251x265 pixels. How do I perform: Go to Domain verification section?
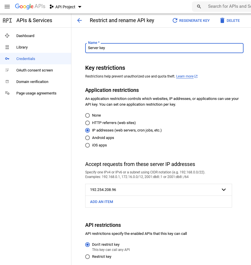[x=32, y=82]
